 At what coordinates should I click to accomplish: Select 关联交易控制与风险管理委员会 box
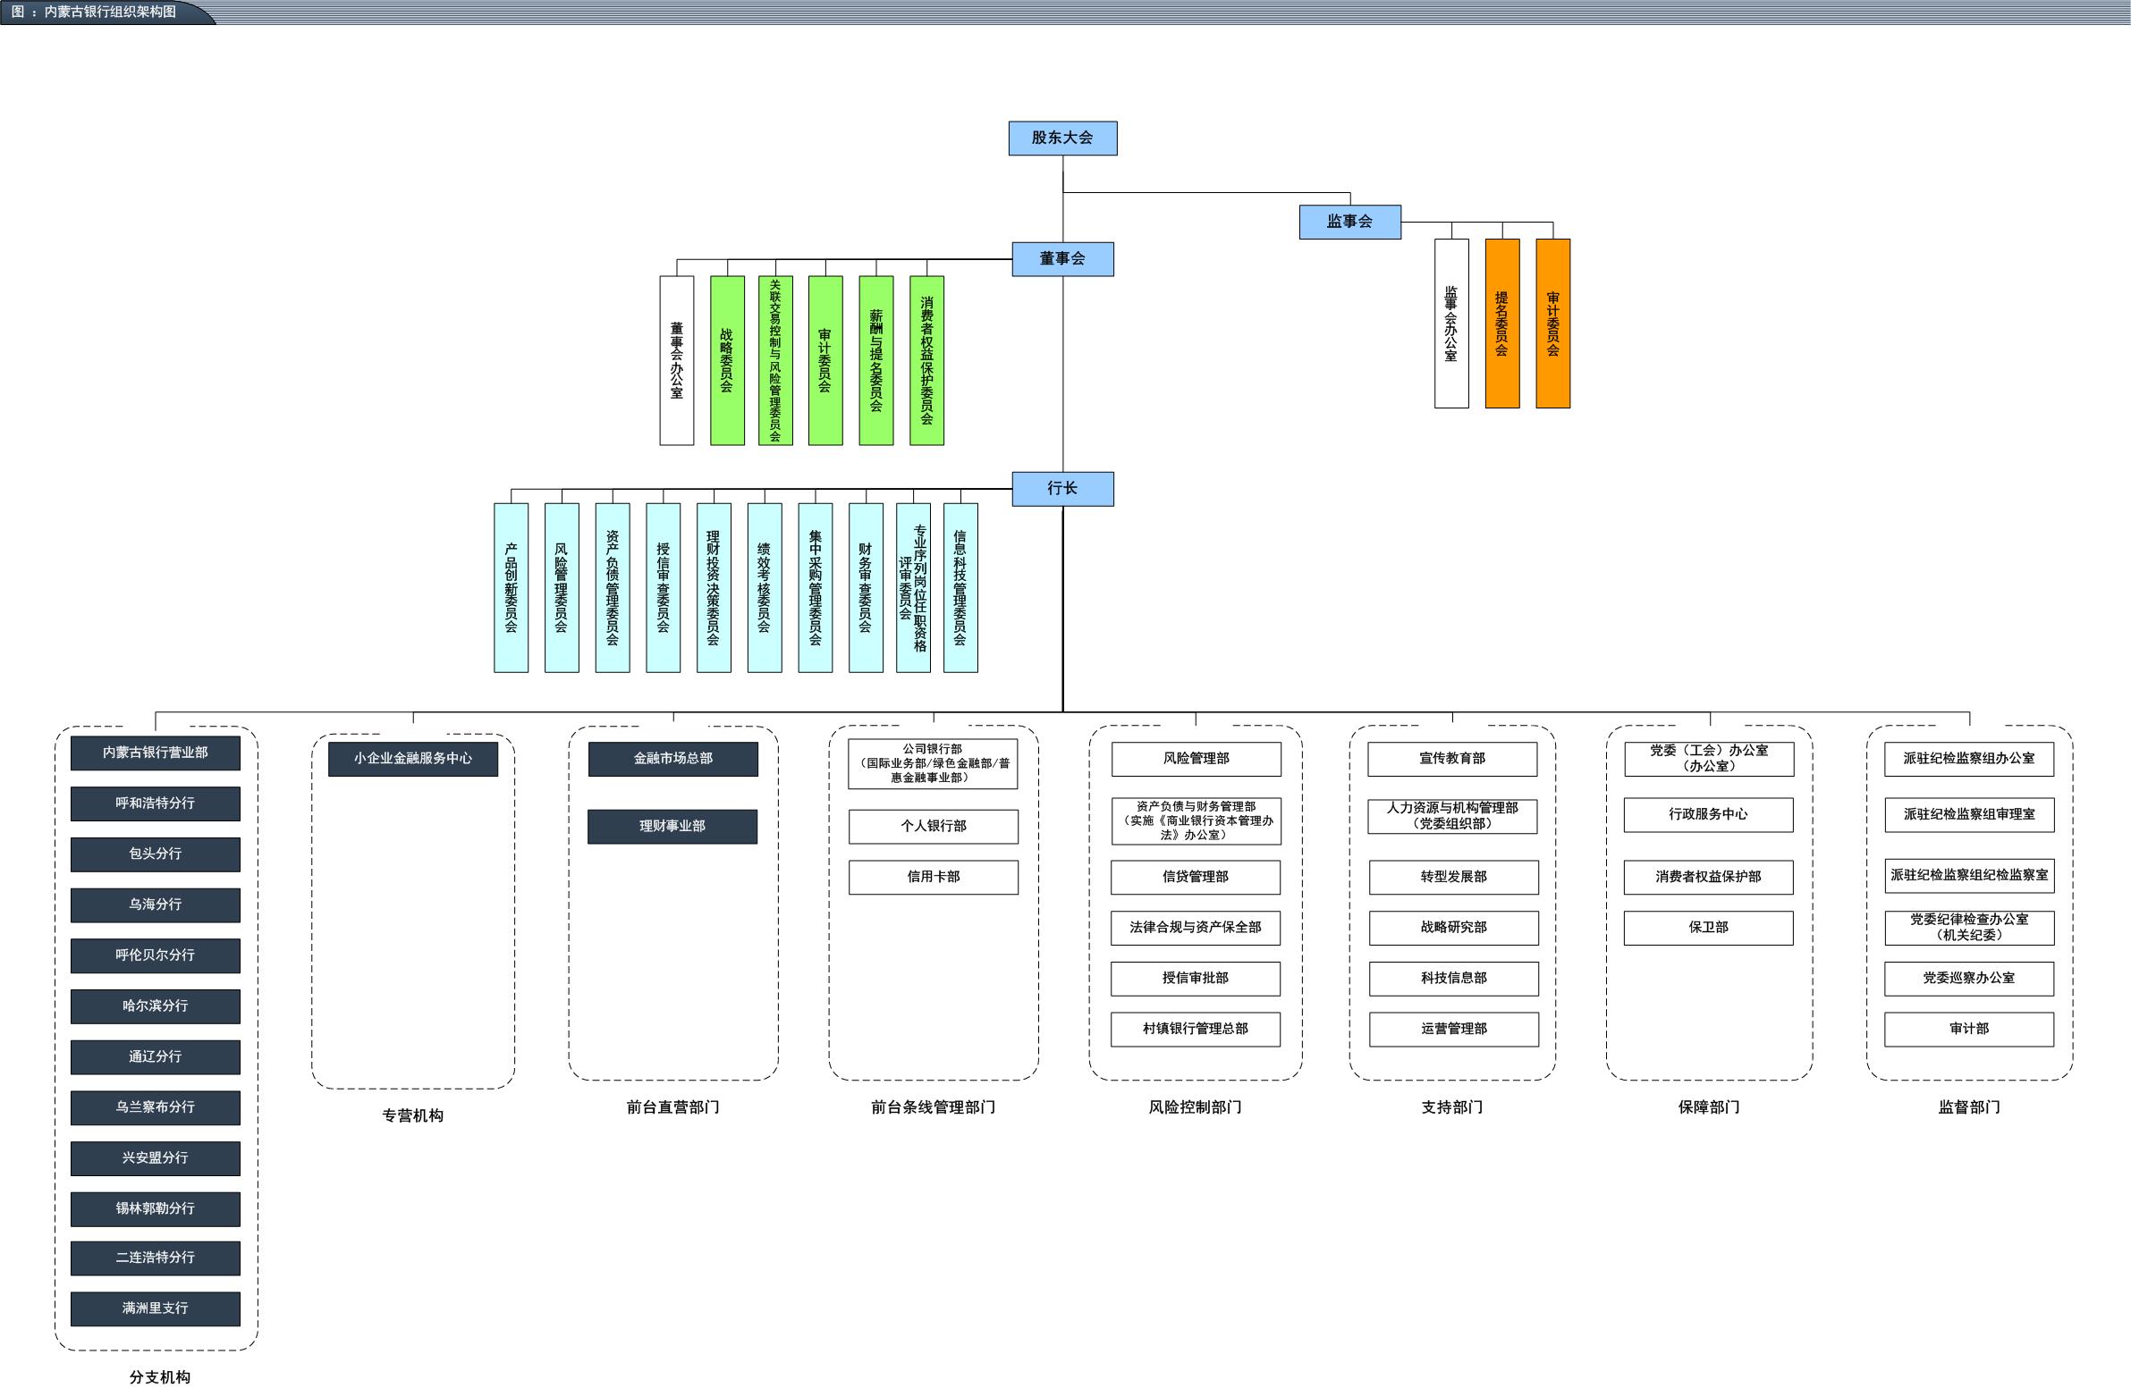click(775, 361)
